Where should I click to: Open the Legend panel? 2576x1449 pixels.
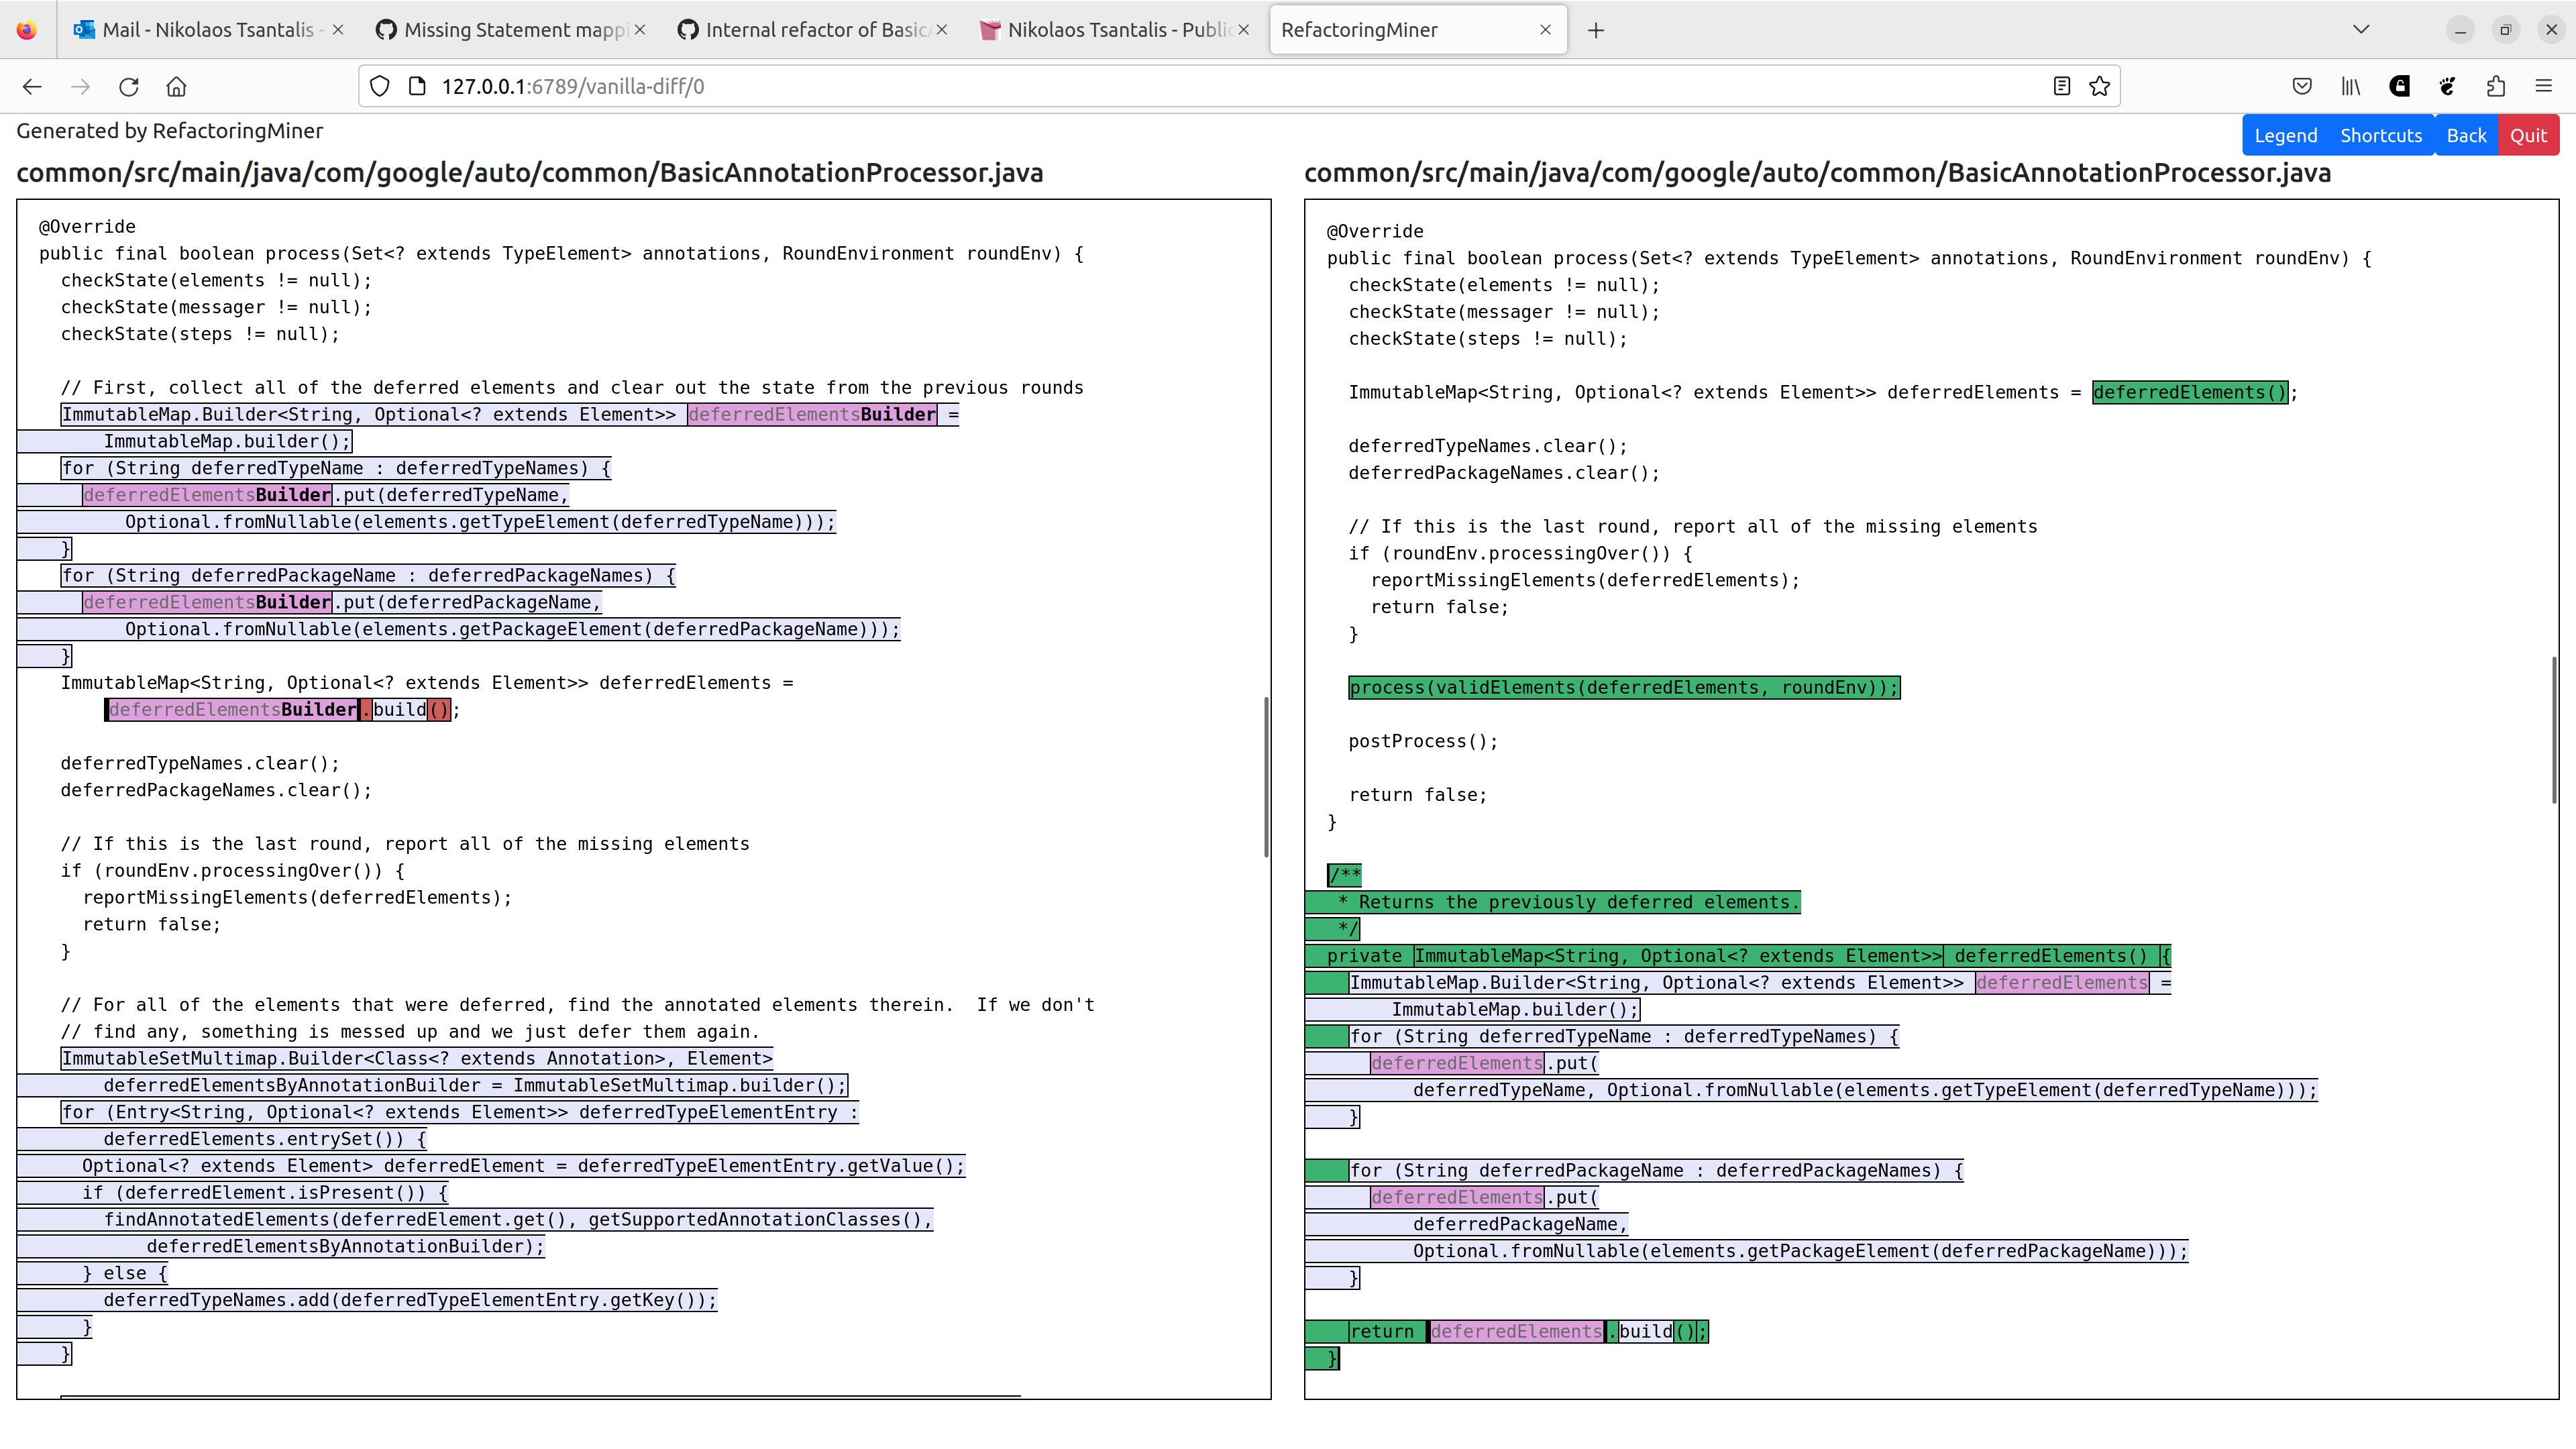tap(2286, 134)
